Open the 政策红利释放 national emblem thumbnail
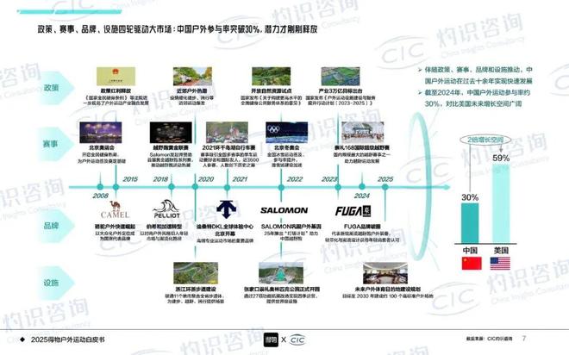The width and height of the screenshot is (569, 355). click(x=116, y=77)
